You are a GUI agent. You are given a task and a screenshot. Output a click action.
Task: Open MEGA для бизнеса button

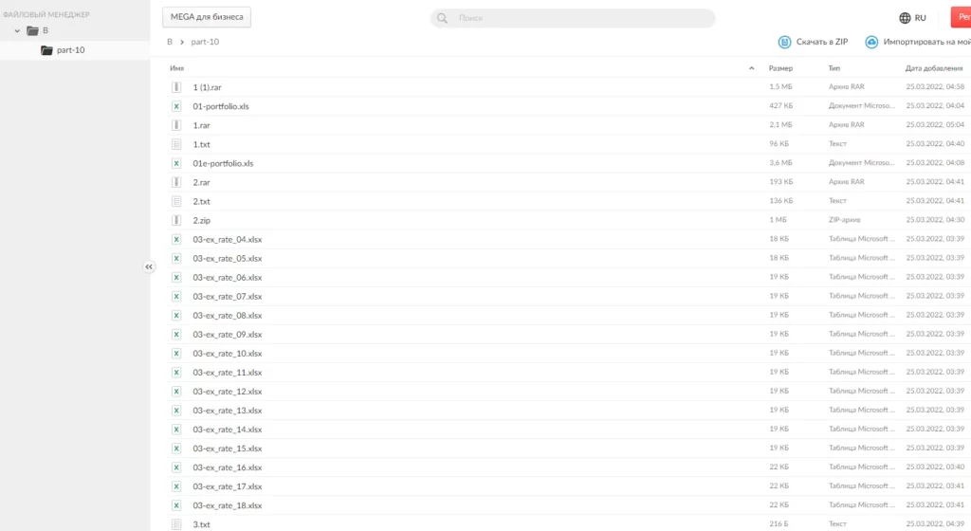[207, 17]
